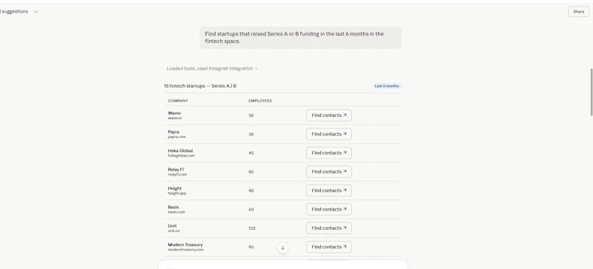Click the Share button
Image resolution: width=593 pixels, height=269 pixels.
(x=578, y=12)
